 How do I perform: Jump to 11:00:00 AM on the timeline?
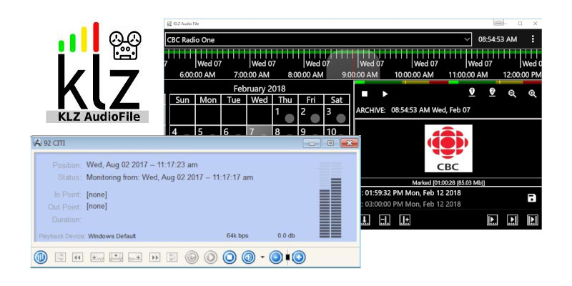468,74
